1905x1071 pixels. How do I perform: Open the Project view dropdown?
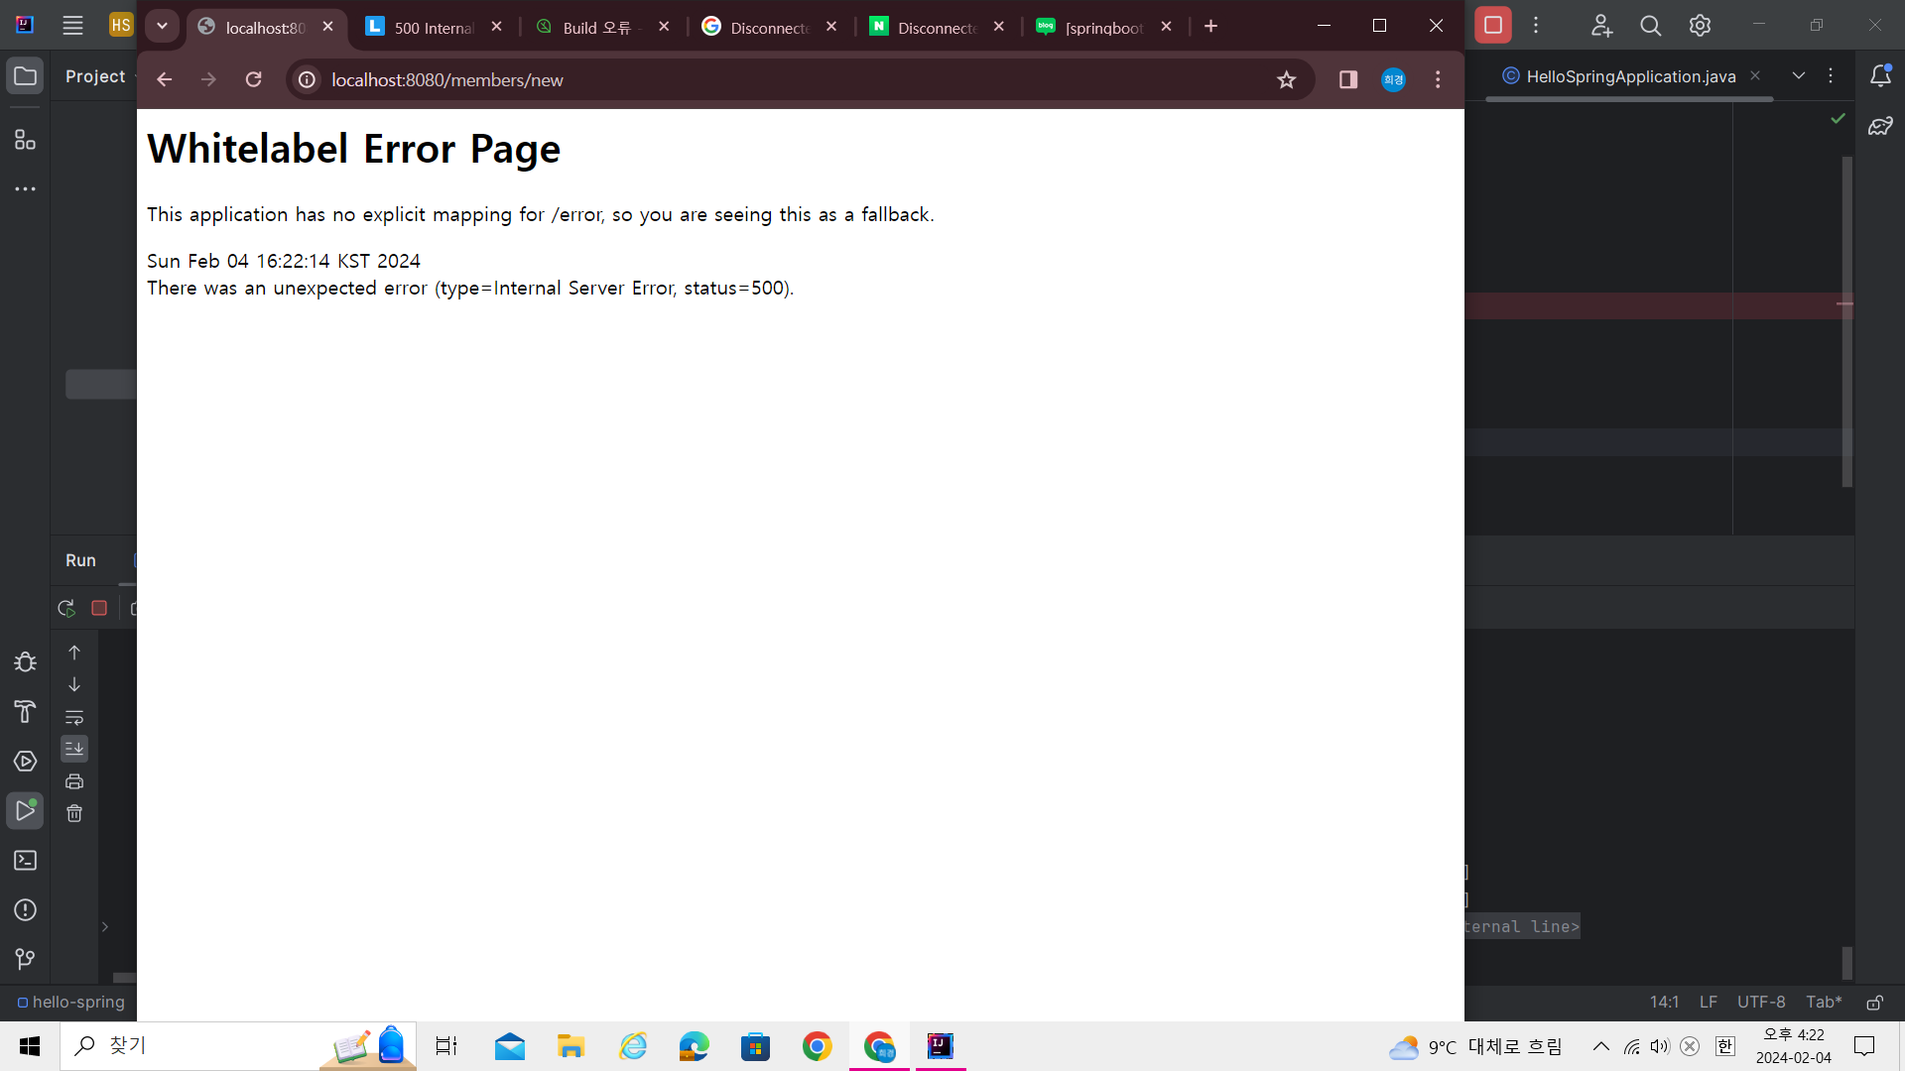click(100, 76)
